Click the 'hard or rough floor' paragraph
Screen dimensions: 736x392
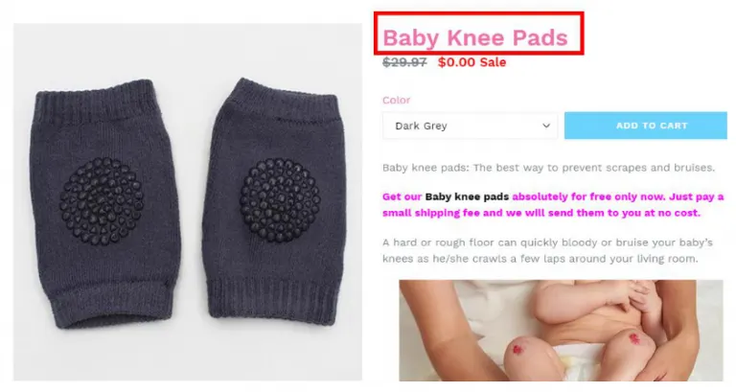point(547,251)
